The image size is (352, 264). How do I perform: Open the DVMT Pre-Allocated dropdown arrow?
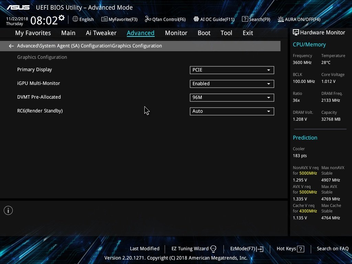268,97
